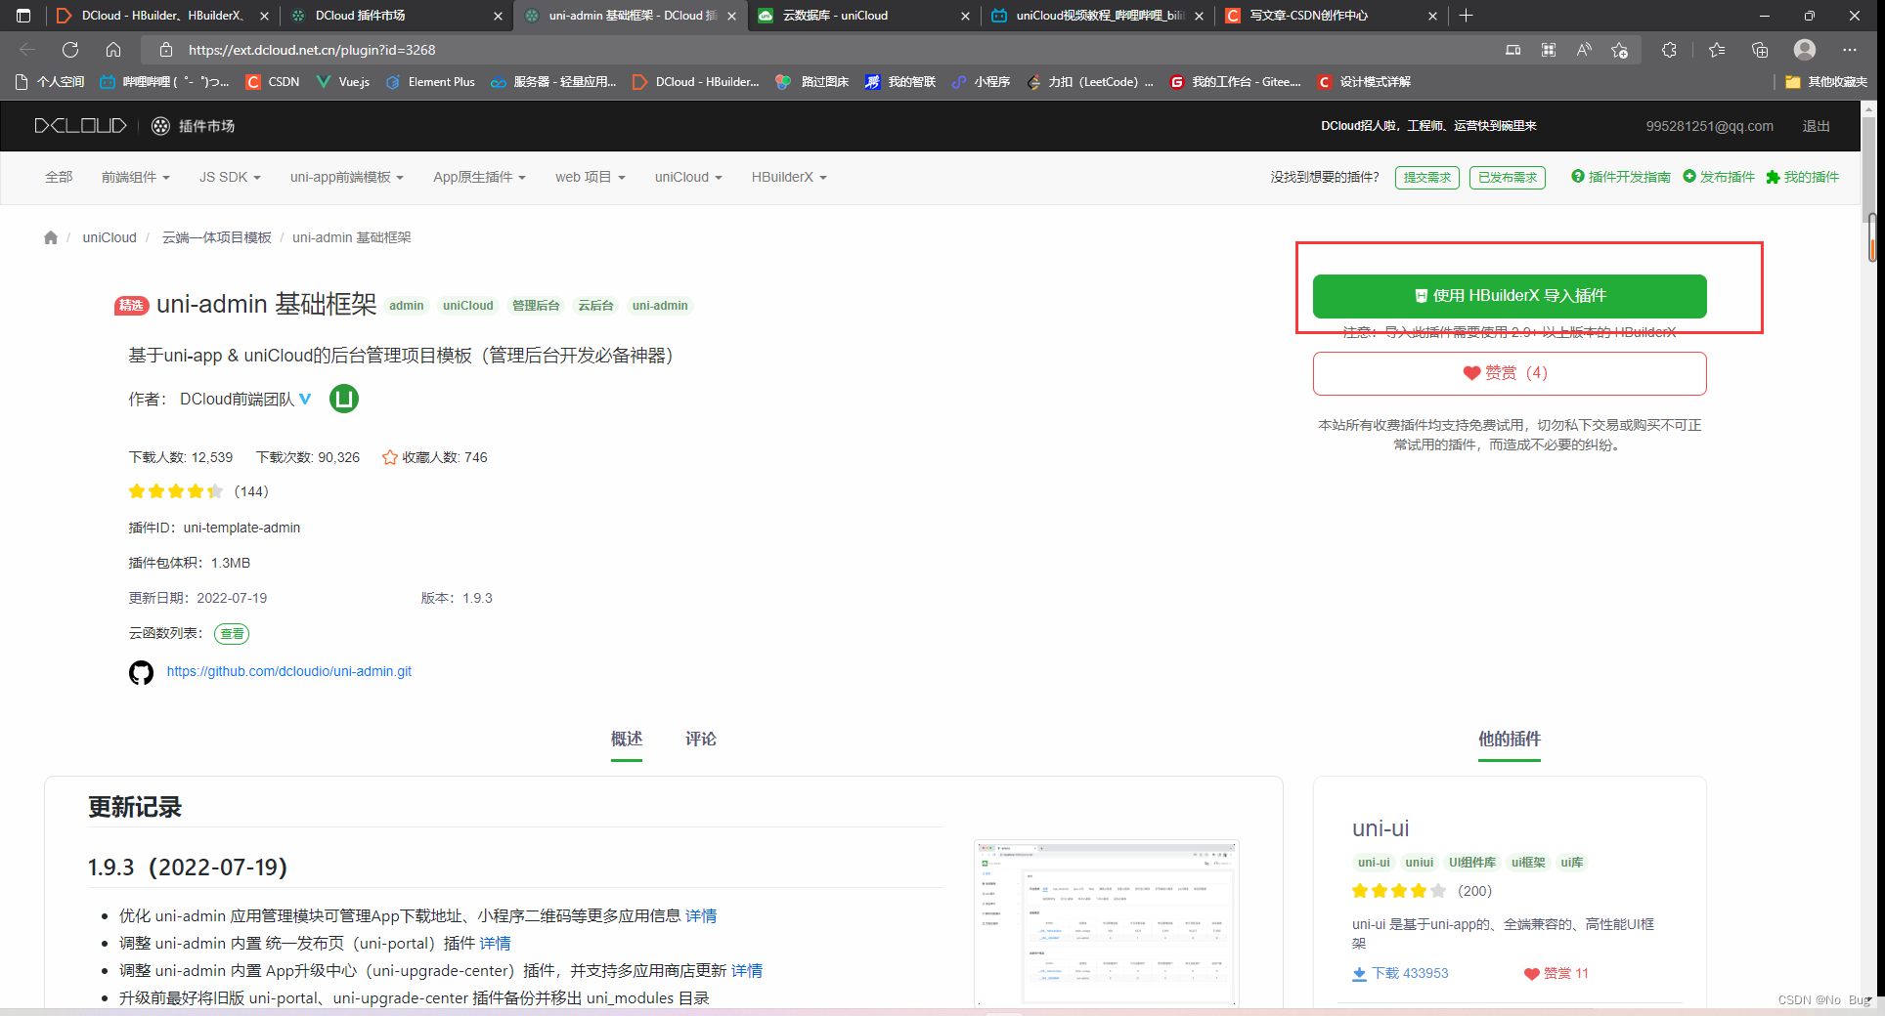Expand the uniCloud nav dropdown
The image size is (1885, 1016).
click(688, 177)
